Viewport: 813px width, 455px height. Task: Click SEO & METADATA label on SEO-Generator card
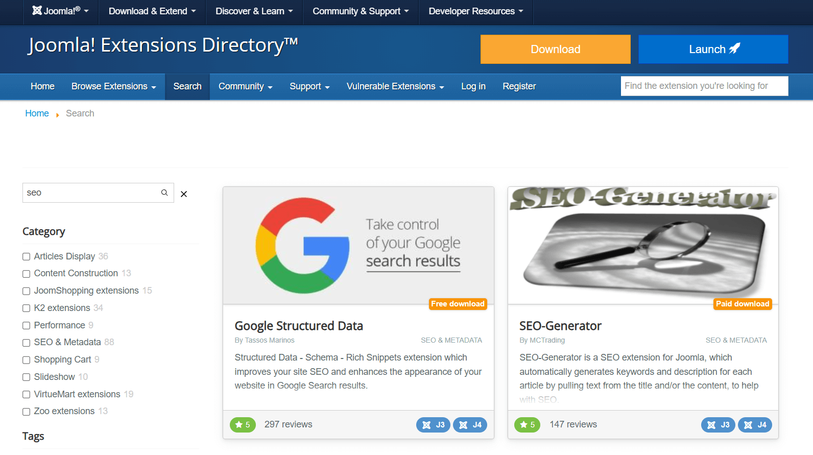736,340
